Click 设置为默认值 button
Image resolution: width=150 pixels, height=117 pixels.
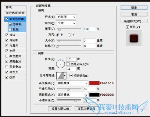click(x=60, y=109)
